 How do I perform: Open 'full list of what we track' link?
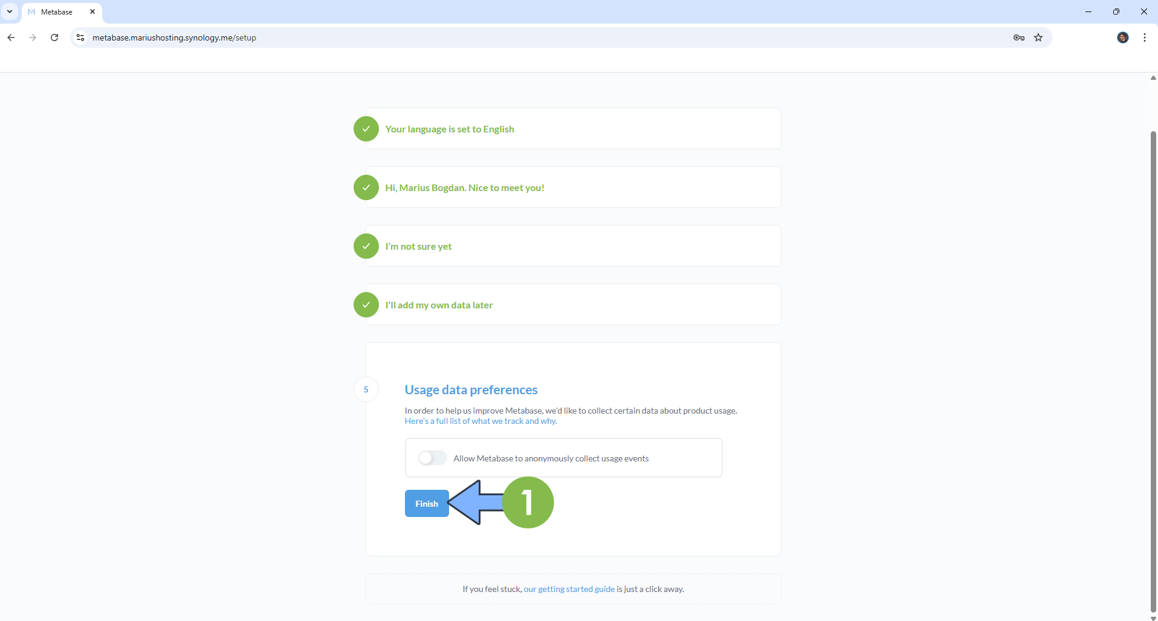point(480,421)
